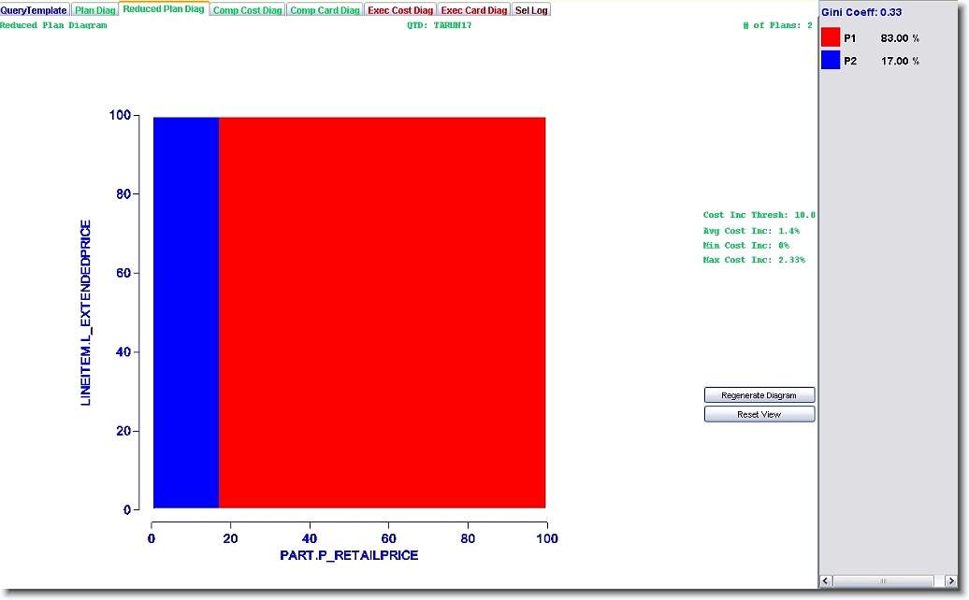969x600 pixels.
Task: Show the Exec Card Diag tab
Action: click(473, 10)
